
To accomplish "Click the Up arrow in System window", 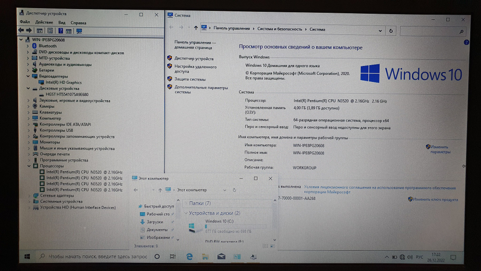I will click(x=196, y=28).
